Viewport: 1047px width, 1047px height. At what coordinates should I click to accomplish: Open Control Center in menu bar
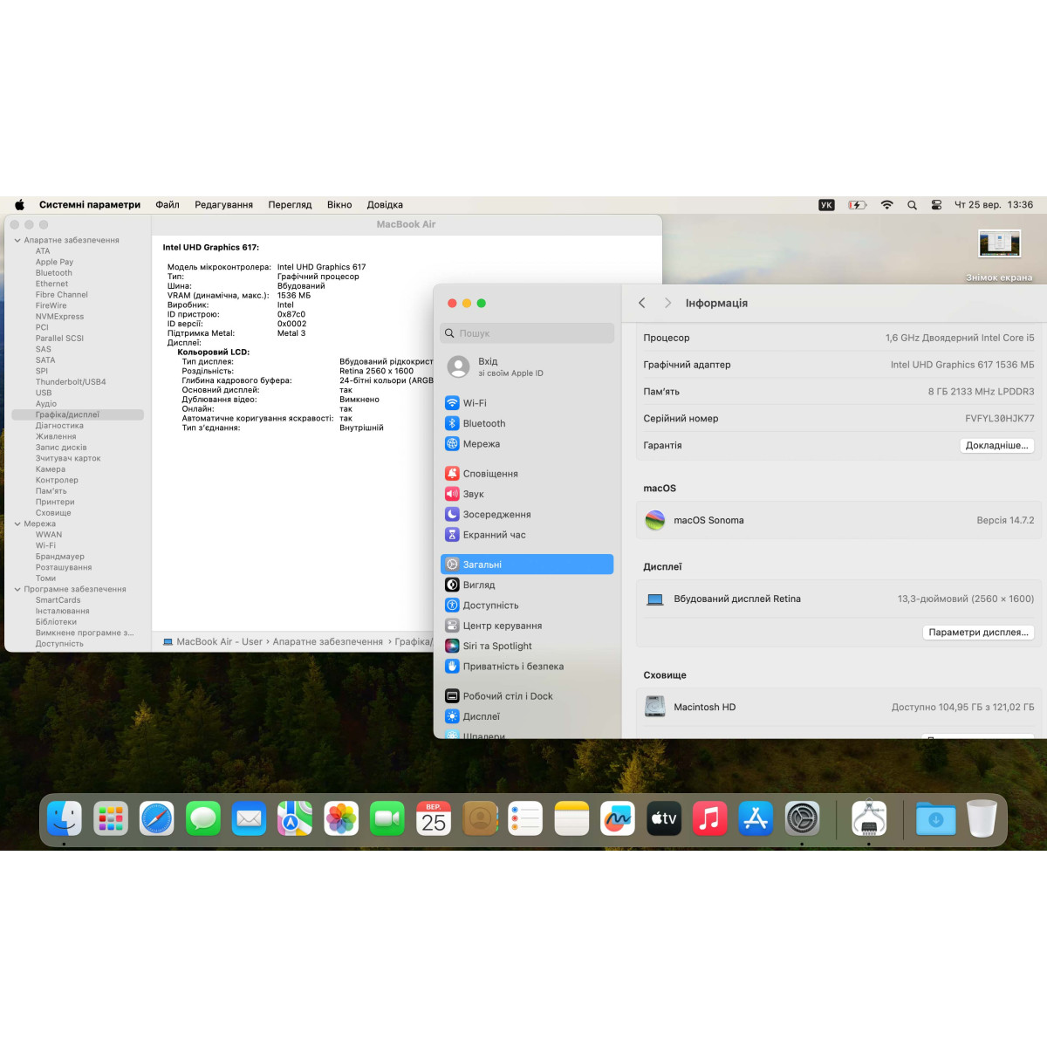[936, 205]
